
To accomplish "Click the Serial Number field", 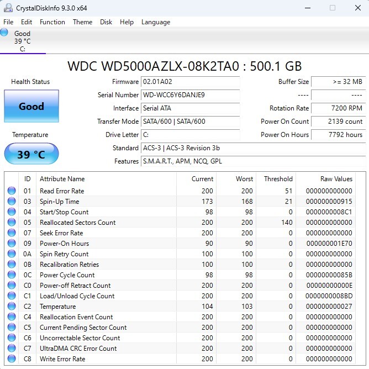I will (x=190, y=95).
